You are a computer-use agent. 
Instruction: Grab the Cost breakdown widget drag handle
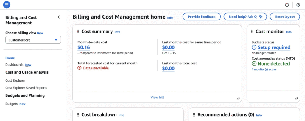coord(78,115)
